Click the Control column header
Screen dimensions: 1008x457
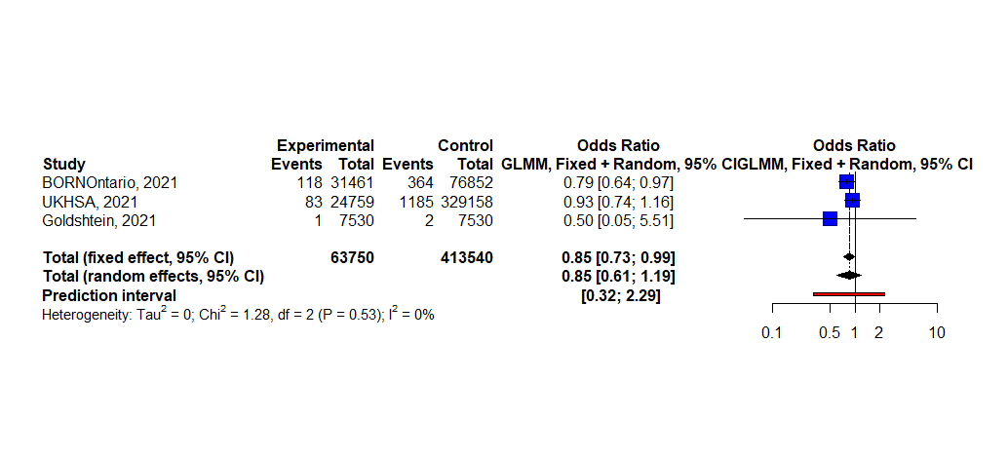tap(465, 145)
